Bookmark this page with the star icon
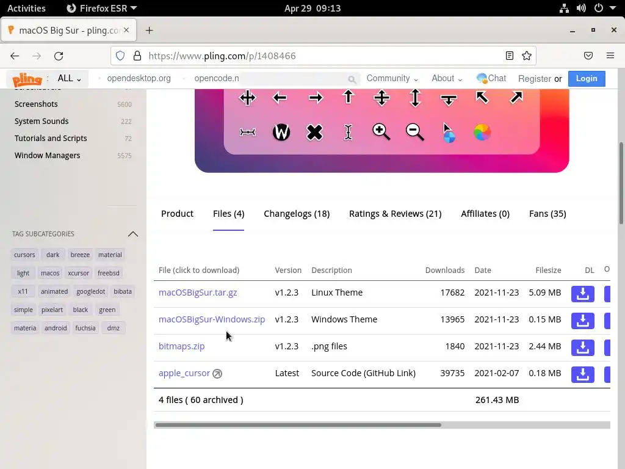Viewport: 625px width, 469px height. tap(527, 56)
